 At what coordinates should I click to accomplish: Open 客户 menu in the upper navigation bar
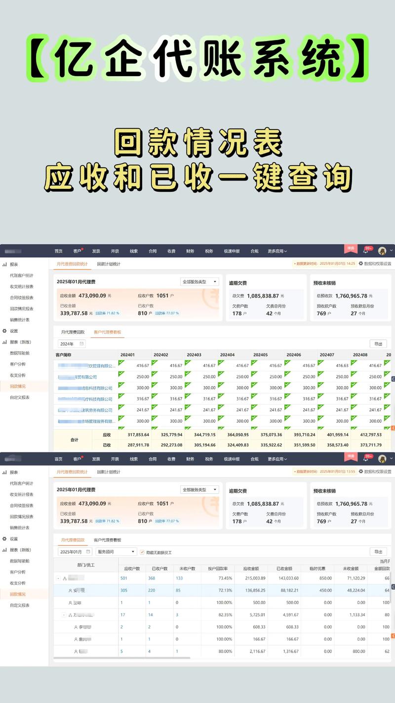[78, 251]
